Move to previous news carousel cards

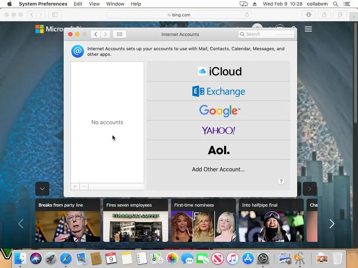click(21, 224)
